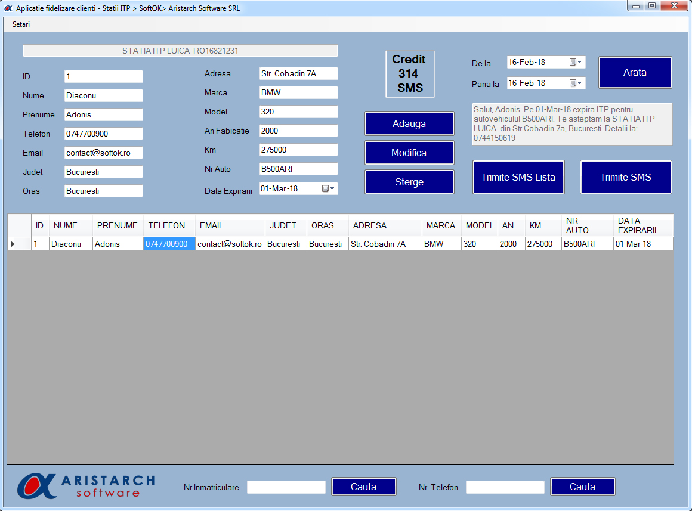The width and height of the screenshot is (692, 511).
Task: Sort grid by ID column header
Action: pyautogui.click(x=40, y=225)
